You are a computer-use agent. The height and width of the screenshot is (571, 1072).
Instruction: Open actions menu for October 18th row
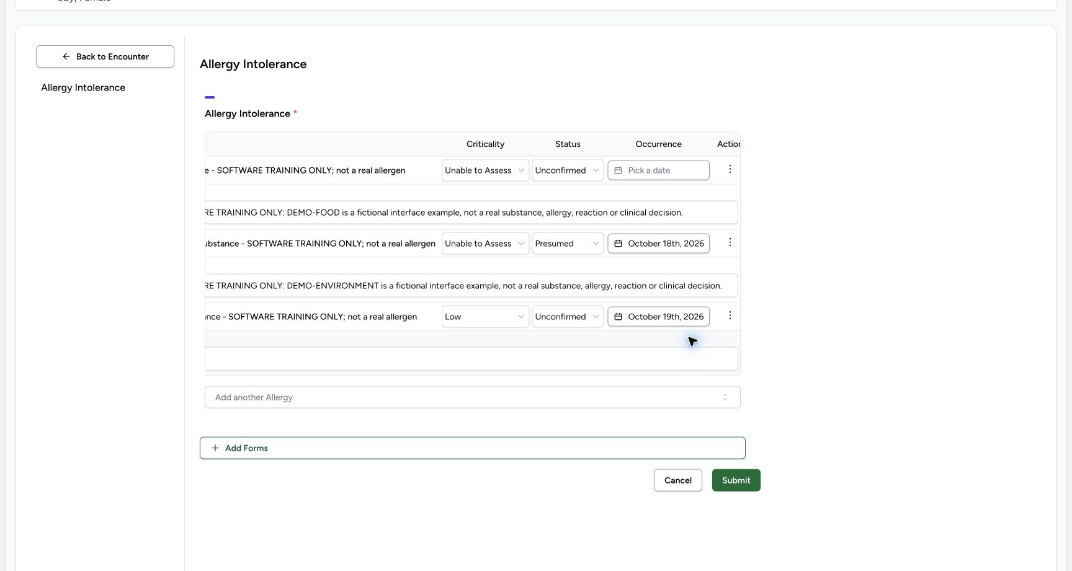pyautogui.click(x=730, y=242)
